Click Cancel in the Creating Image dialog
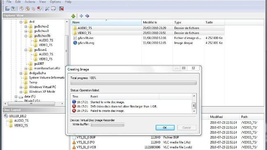Viewport: 267px width, 150px height. (x=186, y=127)
